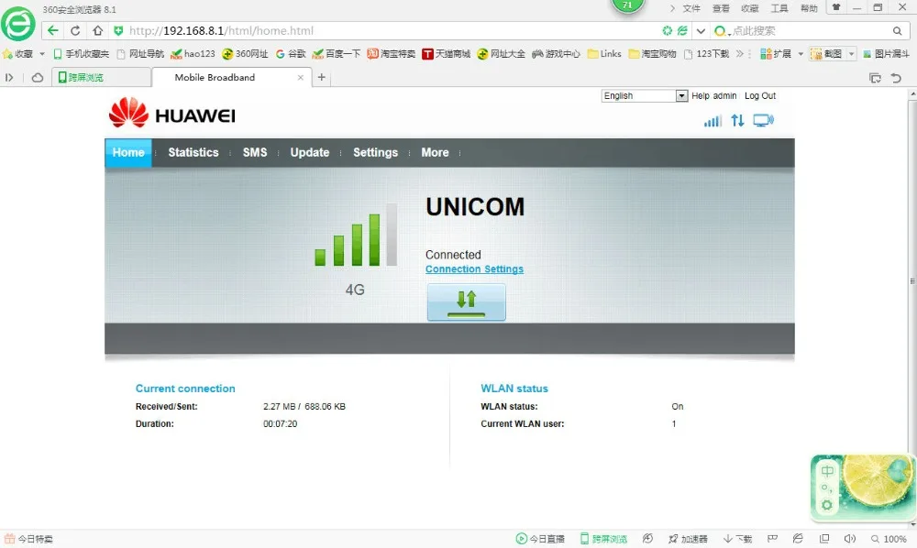This screenshot has width=917, height=548.
Task: Expand the address bar history dropdown arrow
Action: pyautogui.click(x=701, y=30)
